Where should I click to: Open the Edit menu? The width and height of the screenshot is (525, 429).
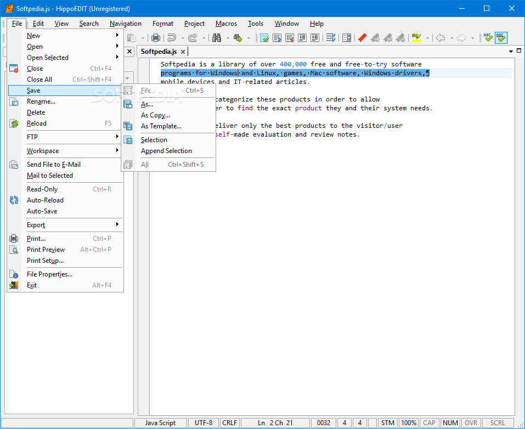coord(38,24)
